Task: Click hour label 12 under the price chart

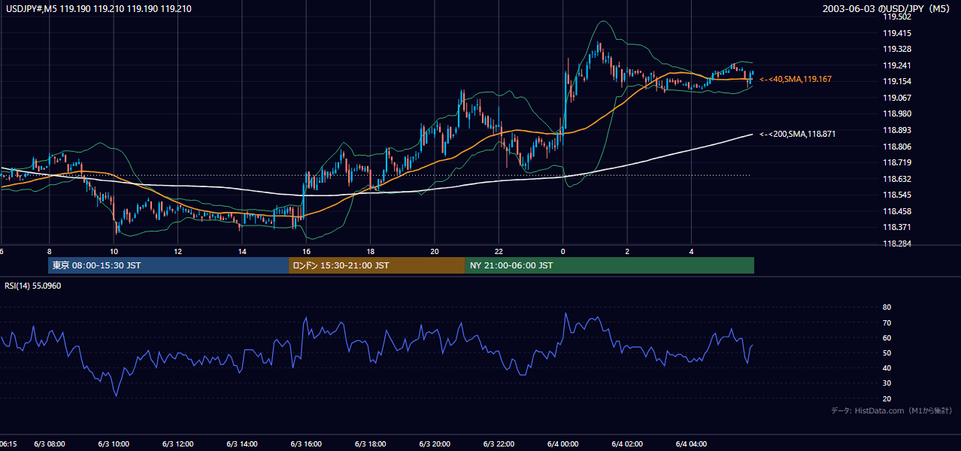Action: pyautogui.click(x=177, y=251)
